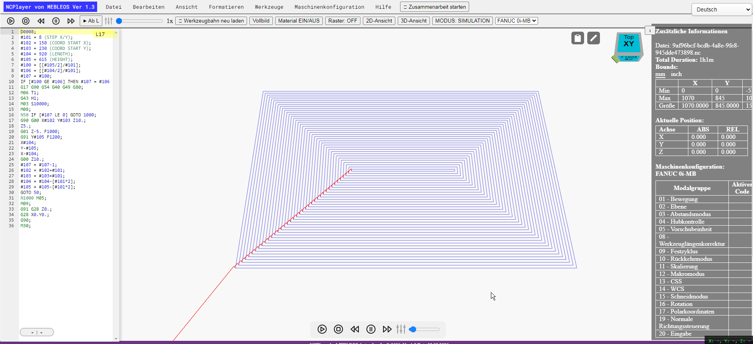Click the top toolbar play icon
This screenshot has height=344, width=753.
pos(11,21)
